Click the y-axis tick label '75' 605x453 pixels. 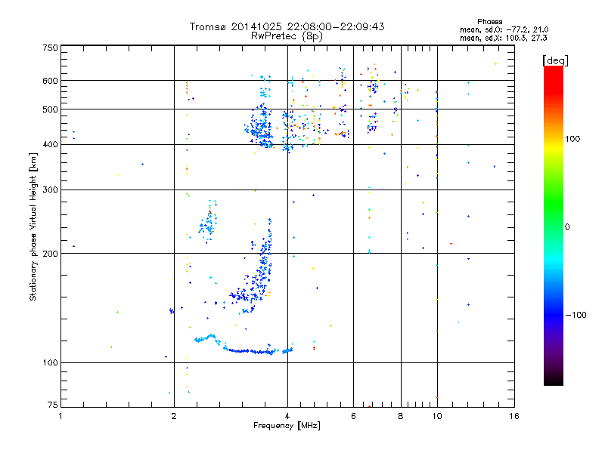(53, 405)
